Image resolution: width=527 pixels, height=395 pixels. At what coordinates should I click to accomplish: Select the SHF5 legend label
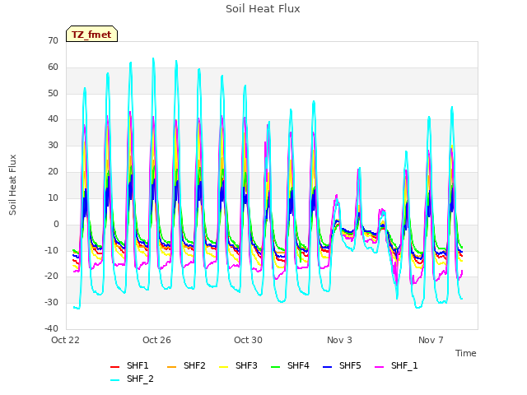[x=350, y=365]
